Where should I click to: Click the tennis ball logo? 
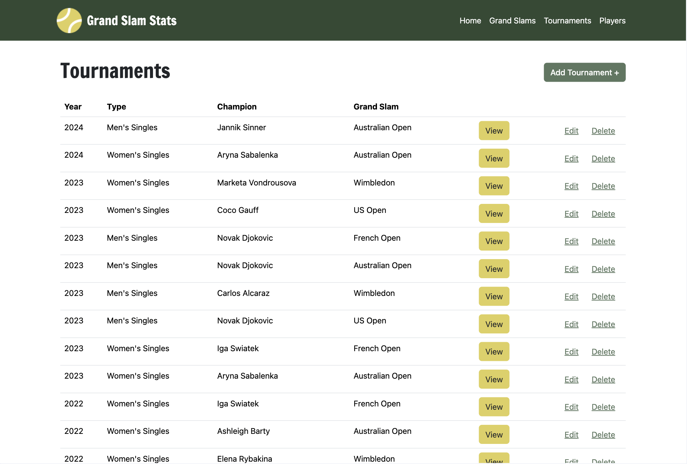point(69,20)
